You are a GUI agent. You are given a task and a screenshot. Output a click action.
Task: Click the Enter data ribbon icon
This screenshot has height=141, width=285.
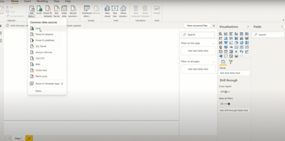64,11
